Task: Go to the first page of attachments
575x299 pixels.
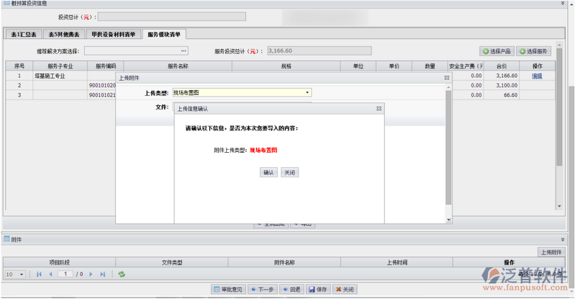Action: click(39, 275)
